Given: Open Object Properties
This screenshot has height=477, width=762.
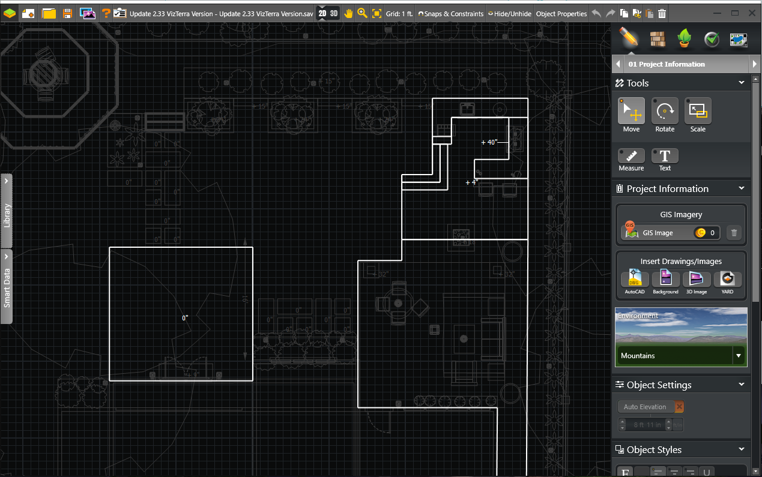Looking at the screenshot, I should coord(561,13).
